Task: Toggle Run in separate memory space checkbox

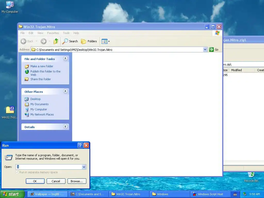Action: 17,172
